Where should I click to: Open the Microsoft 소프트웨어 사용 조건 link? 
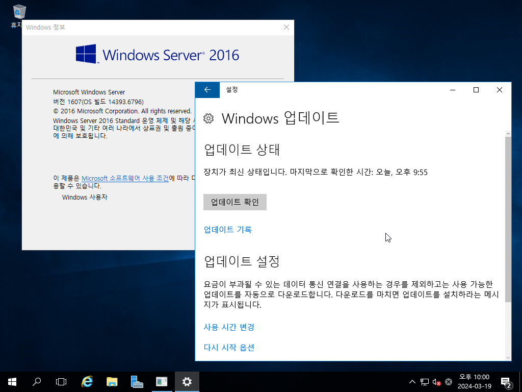(x=125, y=178)
